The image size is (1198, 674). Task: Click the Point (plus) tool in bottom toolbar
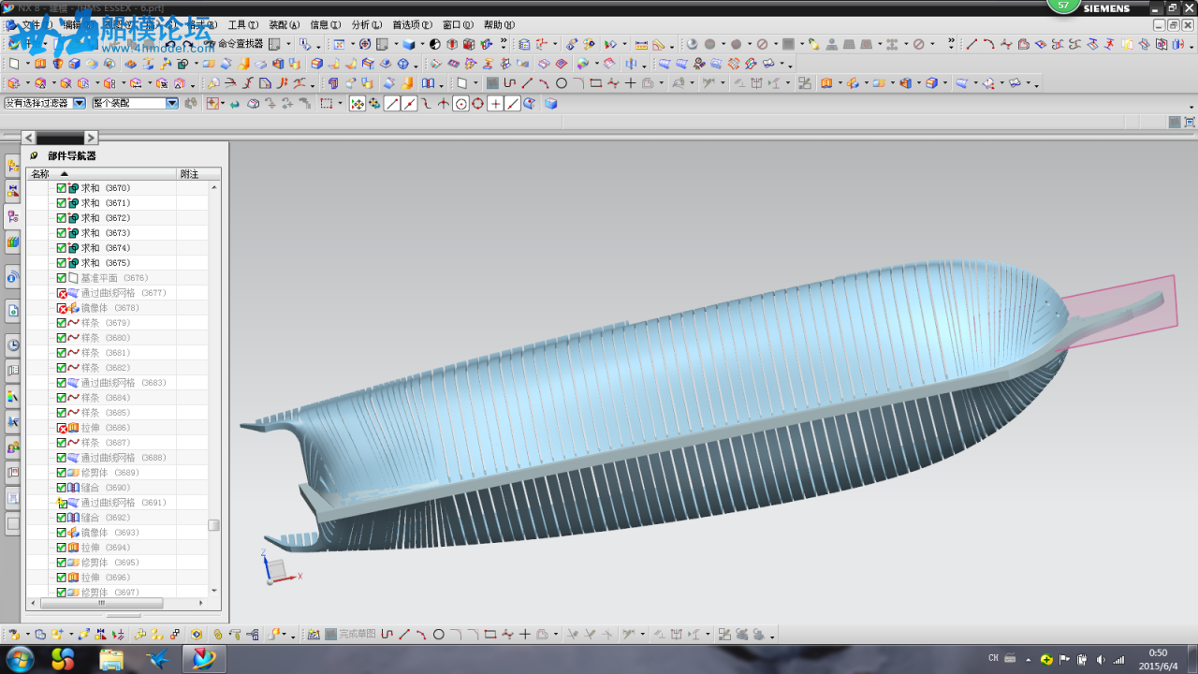pos(525,634)
